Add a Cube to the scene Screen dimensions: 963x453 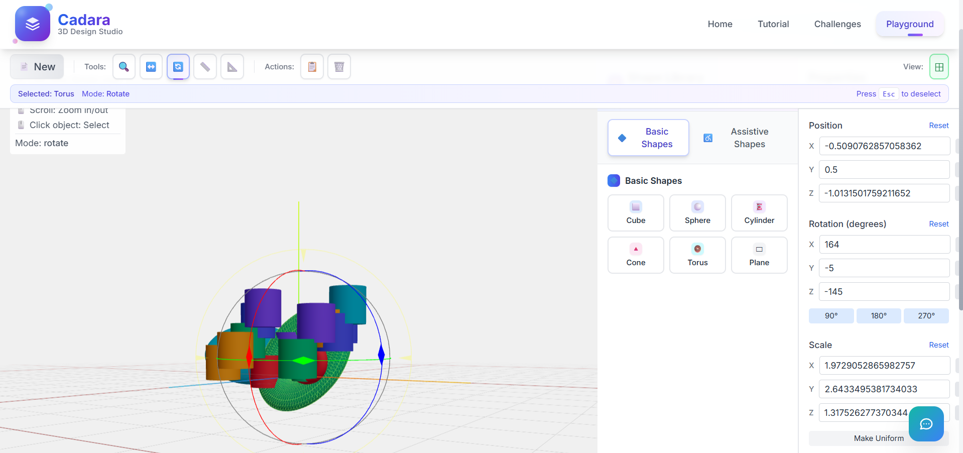[635, 212]
